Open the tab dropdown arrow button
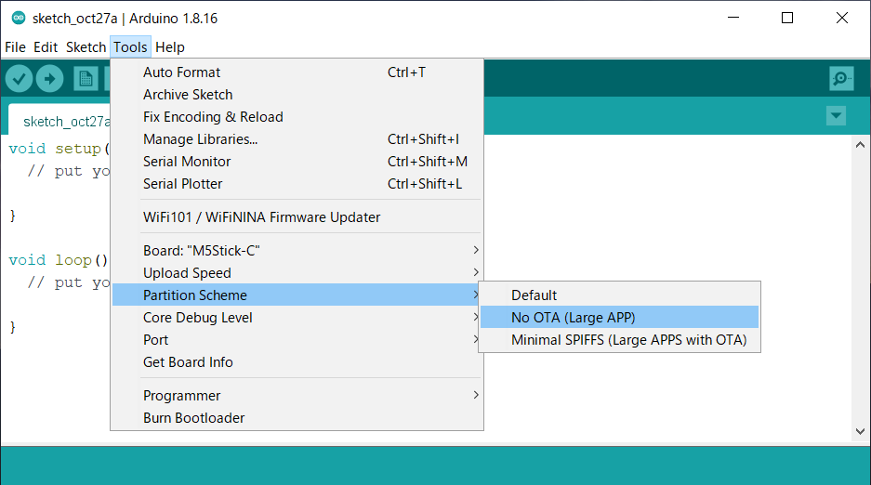The width and height of the screenshot is (871, 485). tap(836, 116)
